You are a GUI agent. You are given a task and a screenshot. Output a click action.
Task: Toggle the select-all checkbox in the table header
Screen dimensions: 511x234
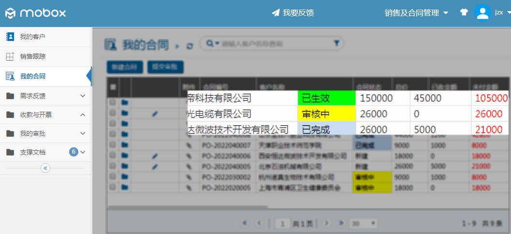point(113,87)
